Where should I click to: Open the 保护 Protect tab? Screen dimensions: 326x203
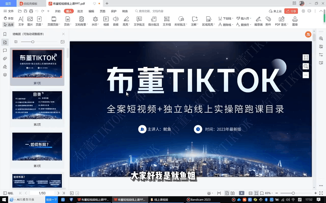114,11
